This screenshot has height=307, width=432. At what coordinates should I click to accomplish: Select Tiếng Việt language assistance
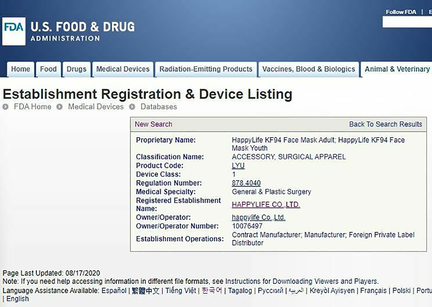(x=181, y=291)
